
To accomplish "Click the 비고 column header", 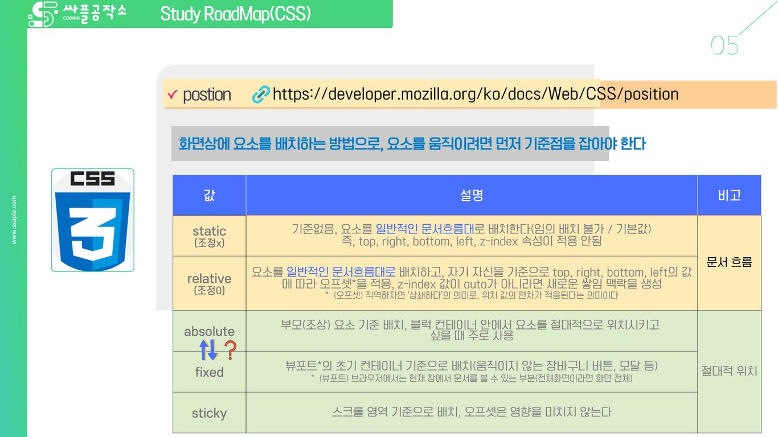I will pyautogui.click(x=730, y=195).
